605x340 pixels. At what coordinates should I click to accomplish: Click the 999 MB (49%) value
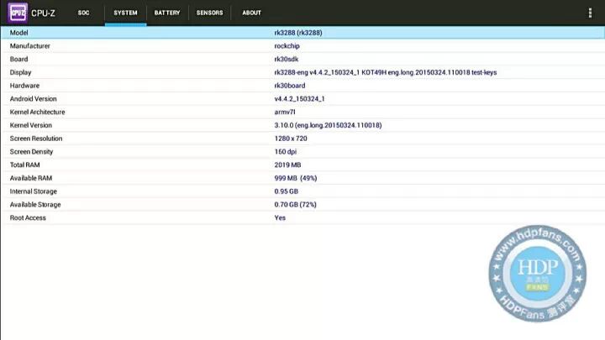(296, 178)
